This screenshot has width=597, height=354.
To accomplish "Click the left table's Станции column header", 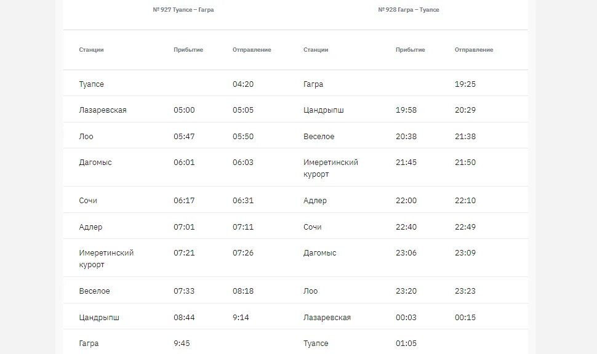I will click(91, 50).
